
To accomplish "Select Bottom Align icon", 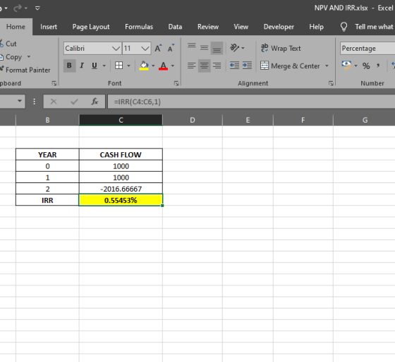I will click(217, 48).
